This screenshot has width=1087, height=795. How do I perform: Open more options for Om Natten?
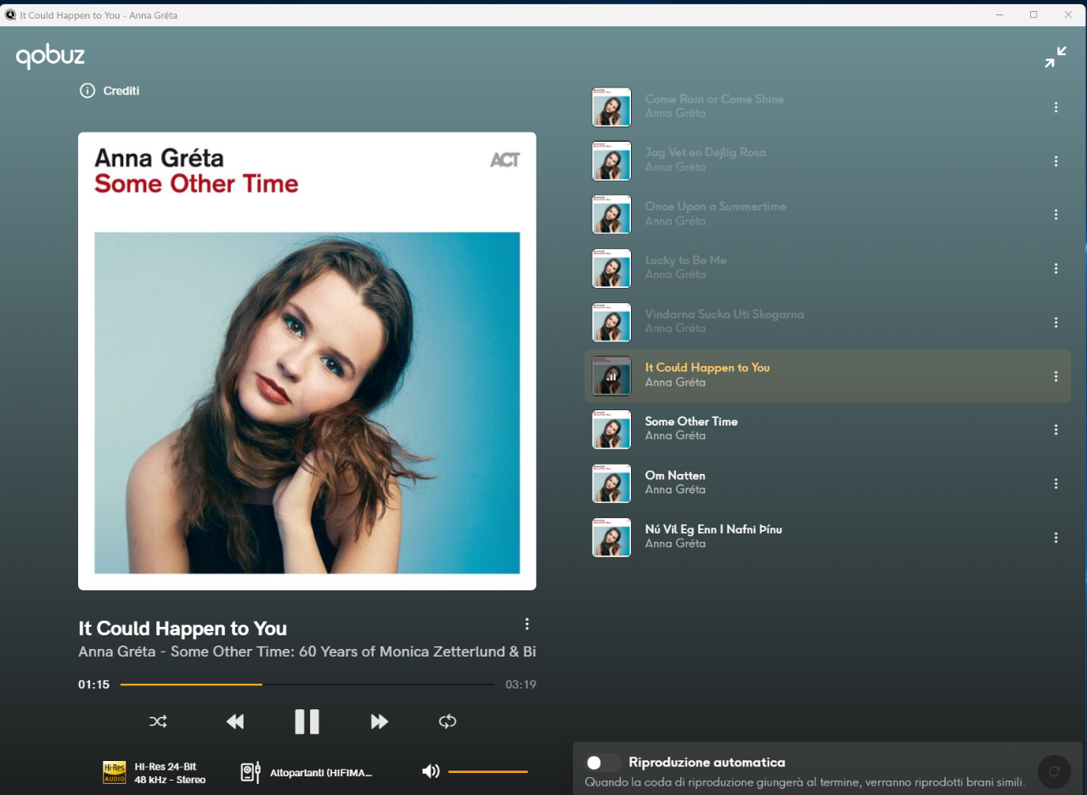pos(1056,484)
